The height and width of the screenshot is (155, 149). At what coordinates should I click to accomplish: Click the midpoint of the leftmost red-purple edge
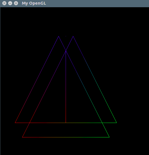[x=37, y=79]
